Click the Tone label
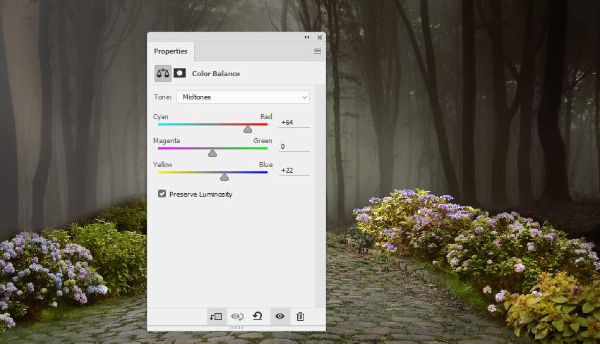Image resolution: width=600 pixels, height=344 pixels. point(162,97)
